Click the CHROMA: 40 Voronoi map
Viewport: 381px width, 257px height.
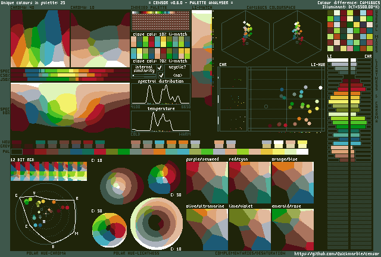coord(40,39)
